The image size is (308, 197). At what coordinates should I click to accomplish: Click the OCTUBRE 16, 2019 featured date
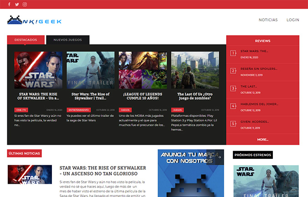(x=158, y=110)
